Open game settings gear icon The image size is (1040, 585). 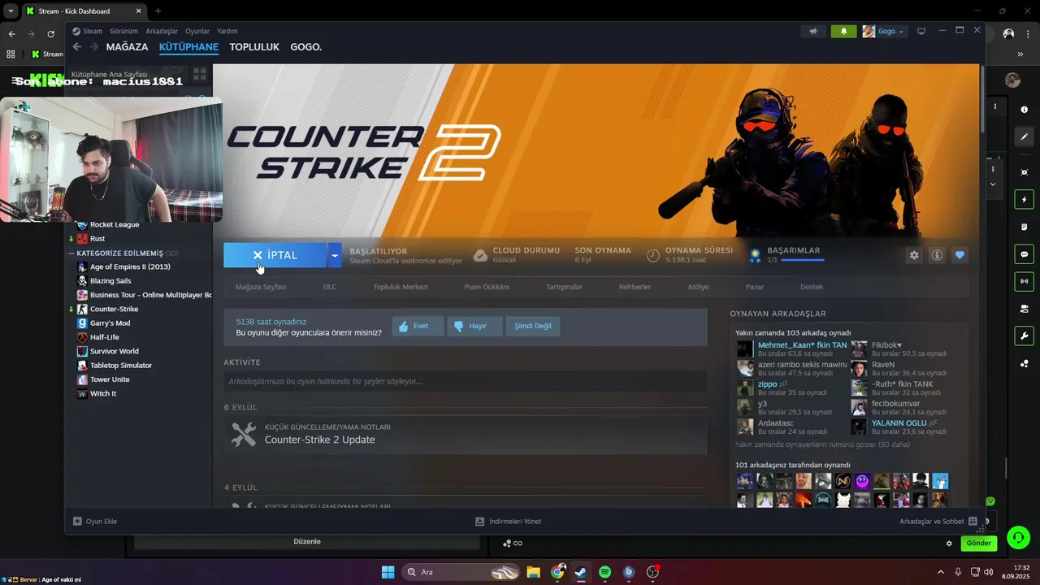coord(914,255)
